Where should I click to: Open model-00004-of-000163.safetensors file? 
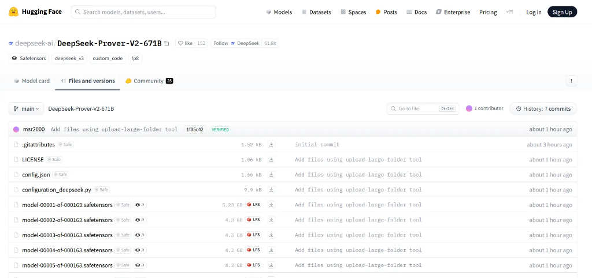(x=67, y=250)
